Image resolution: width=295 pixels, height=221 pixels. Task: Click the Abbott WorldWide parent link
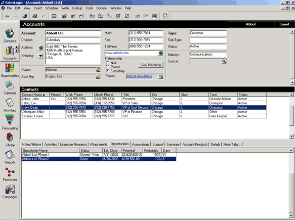[140, 76]
